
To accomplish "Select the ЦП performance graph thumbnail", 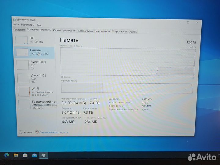I will tap(21, 40).
